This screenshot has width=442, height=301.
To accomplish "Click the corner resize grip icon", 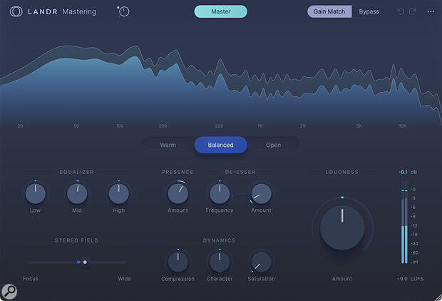I will pyautogui.click(x=438, y=297).
